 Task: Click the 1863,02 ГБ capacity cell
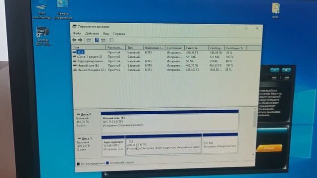(x=193, y=70)
